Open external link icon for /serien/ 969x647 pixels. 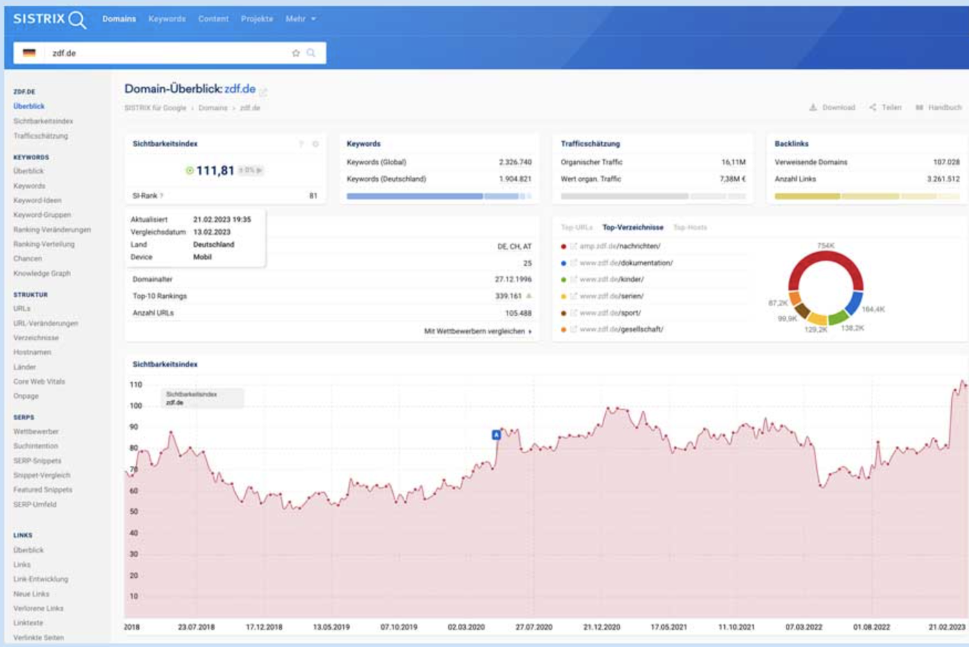point(573,296)
